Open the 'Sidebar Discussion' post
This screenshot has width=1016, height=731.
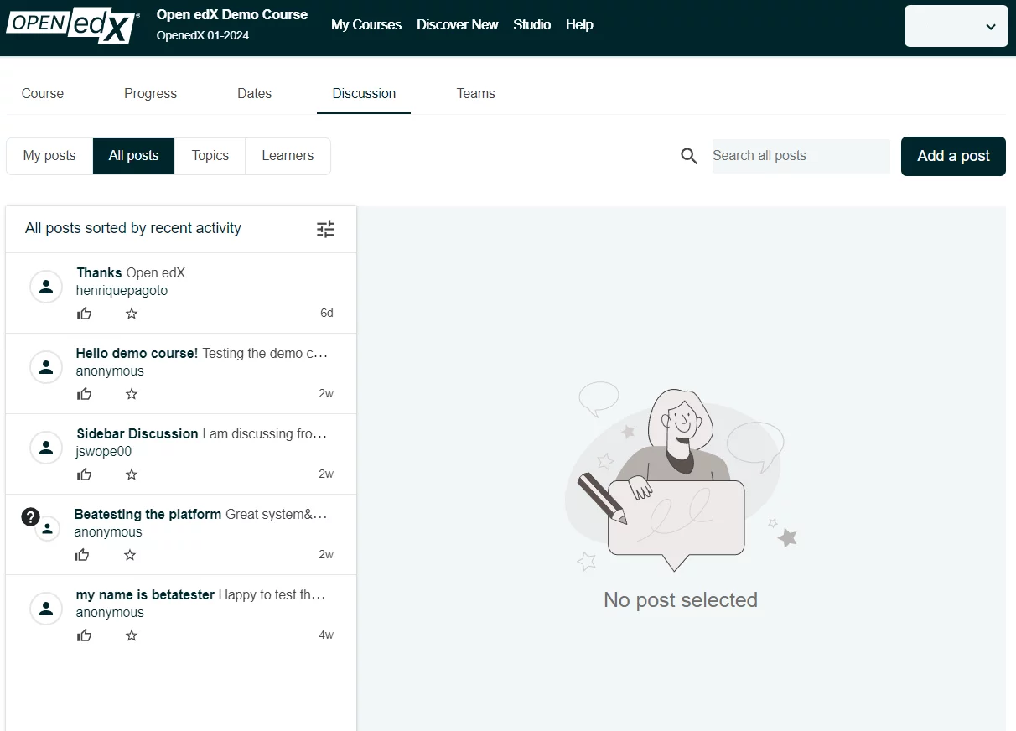[x=181, y=454]
